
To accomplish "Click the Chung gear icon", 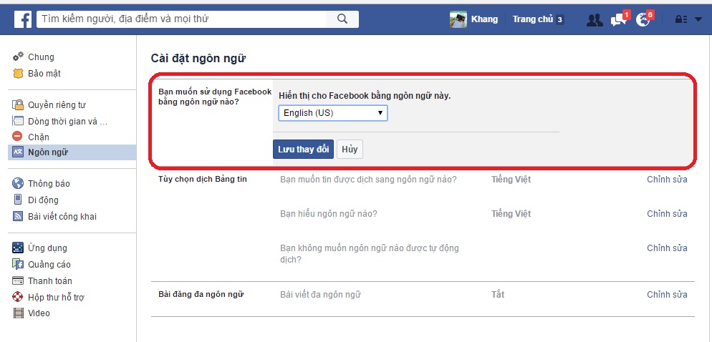I will 18,57.
